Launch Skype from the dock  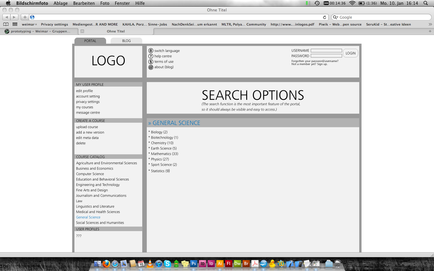(x=167, y=264)
